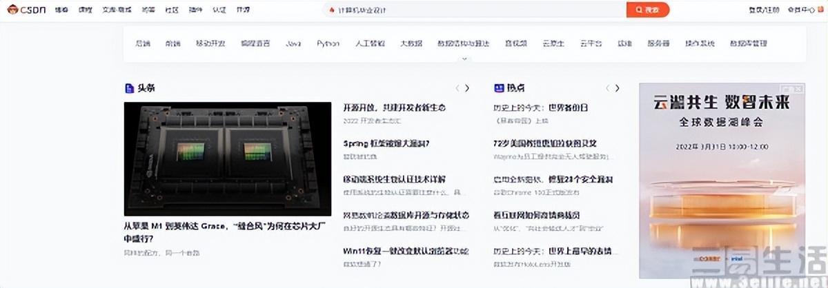Open the Grace chip featured image
828x288 pixels.
pyautogui.click(x=227, y=159)
